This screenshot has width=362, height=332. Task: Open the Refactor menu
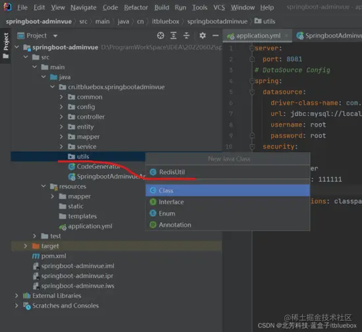click(136, 8)
